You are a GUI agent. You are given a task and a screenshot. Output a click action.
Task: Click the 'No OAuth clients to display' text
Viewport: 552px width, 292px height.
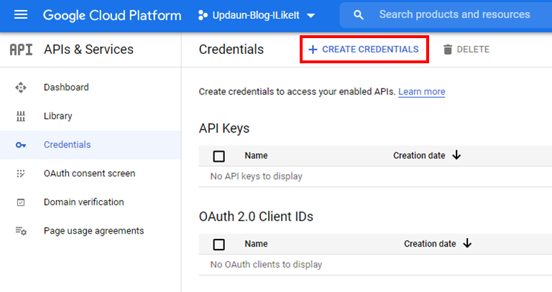(266, 265)
